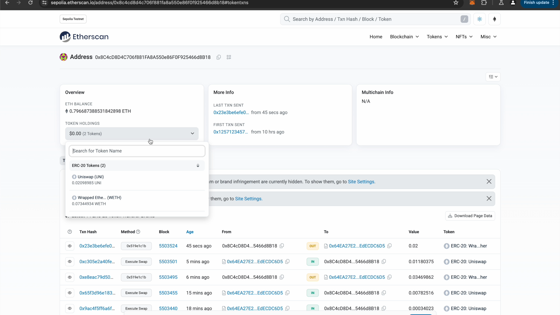Copy From address in first transaction row
Screen dimensions: 560x315
[x=282, y=246]
